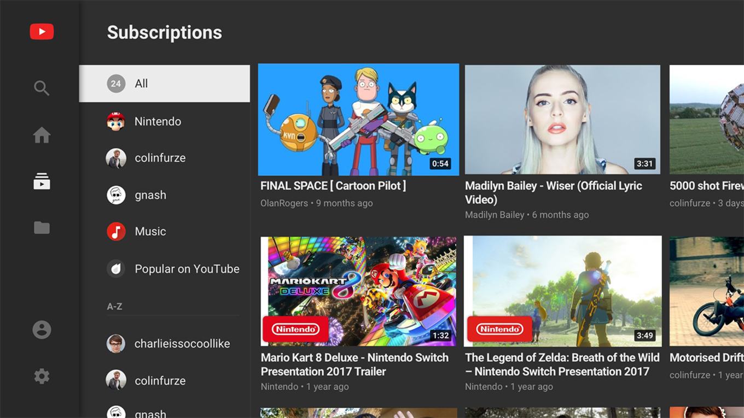Image resolution: width=744 pixels, height=418 pixels.
Task: Select Music in subscriptions list
Action: click(x=165, y=232)
